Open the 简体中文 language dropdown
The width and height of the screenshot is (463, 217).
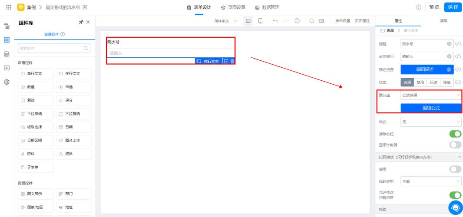point(226,21)
